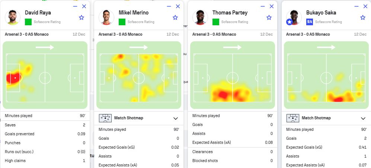This screenshot has height=168, width=371.
Task: Click Bukayo Saka's player avatar
Action: pyautogui.click(x=294, y=17)
